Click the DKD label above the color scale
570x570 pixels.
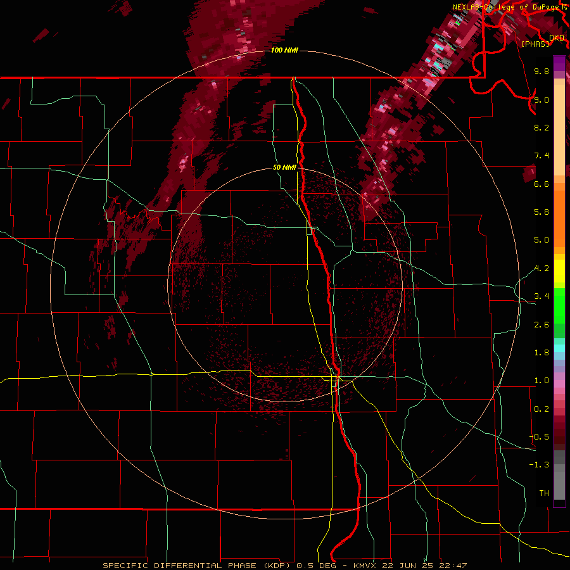(x=556, y=38)
